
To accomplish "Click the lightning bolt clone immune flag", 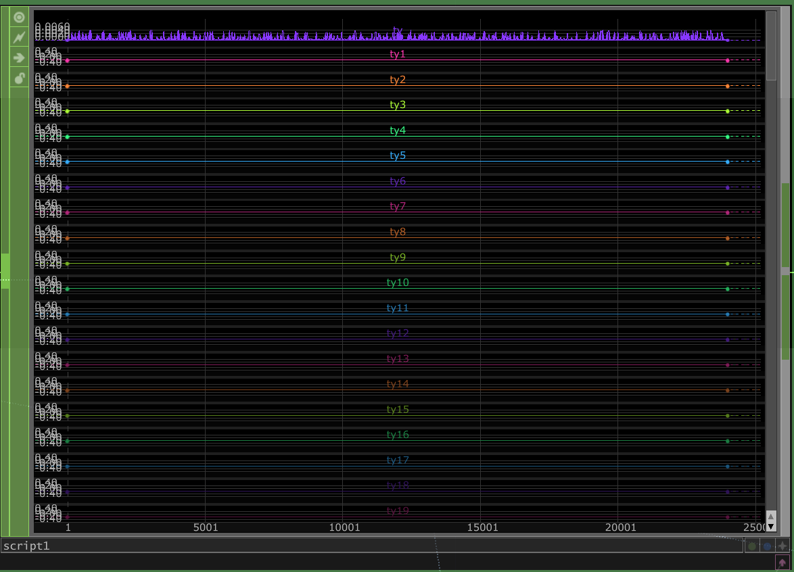I will (x=19, y=38).
